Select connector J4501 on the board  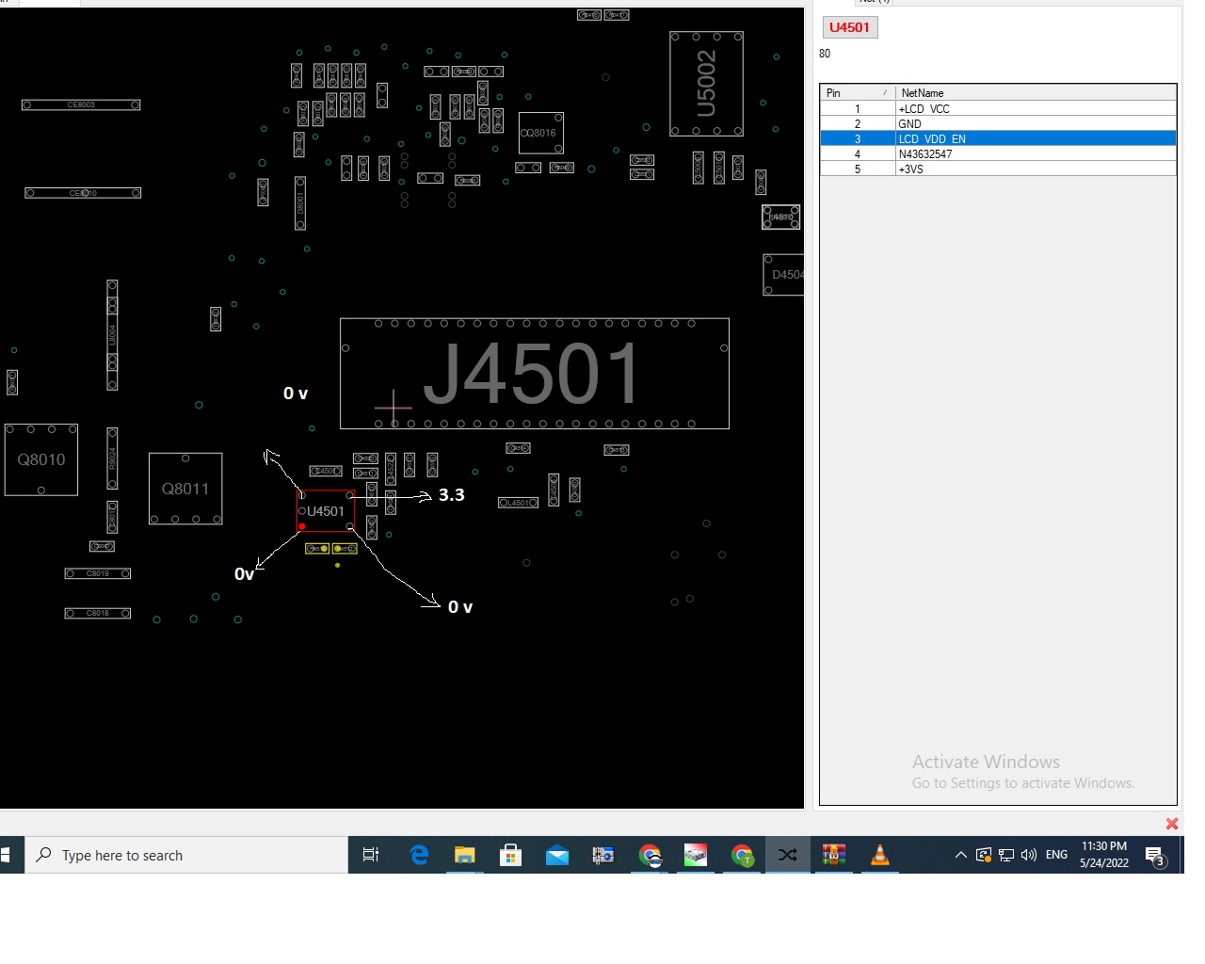coord(534,374)
